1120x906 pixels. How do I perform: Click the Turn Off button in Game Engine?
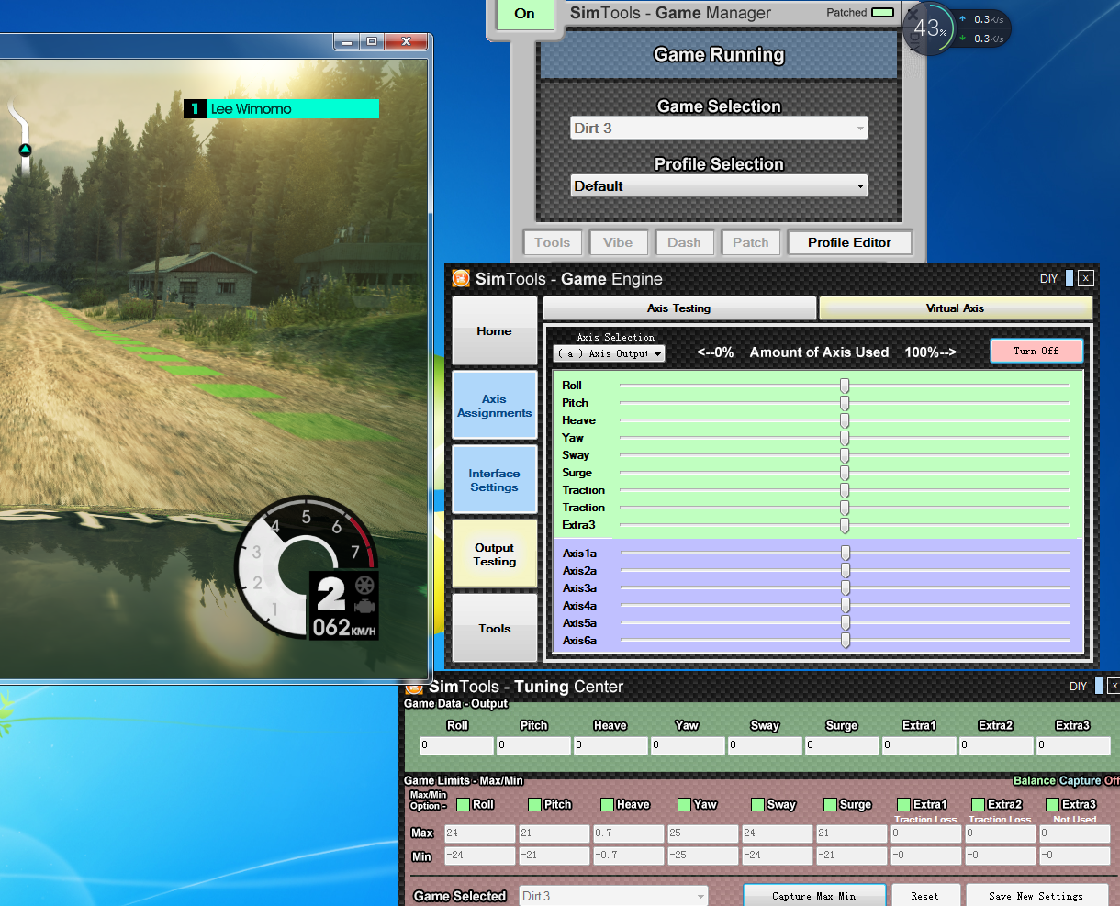pyautogui.click(x=1036, y=351)
